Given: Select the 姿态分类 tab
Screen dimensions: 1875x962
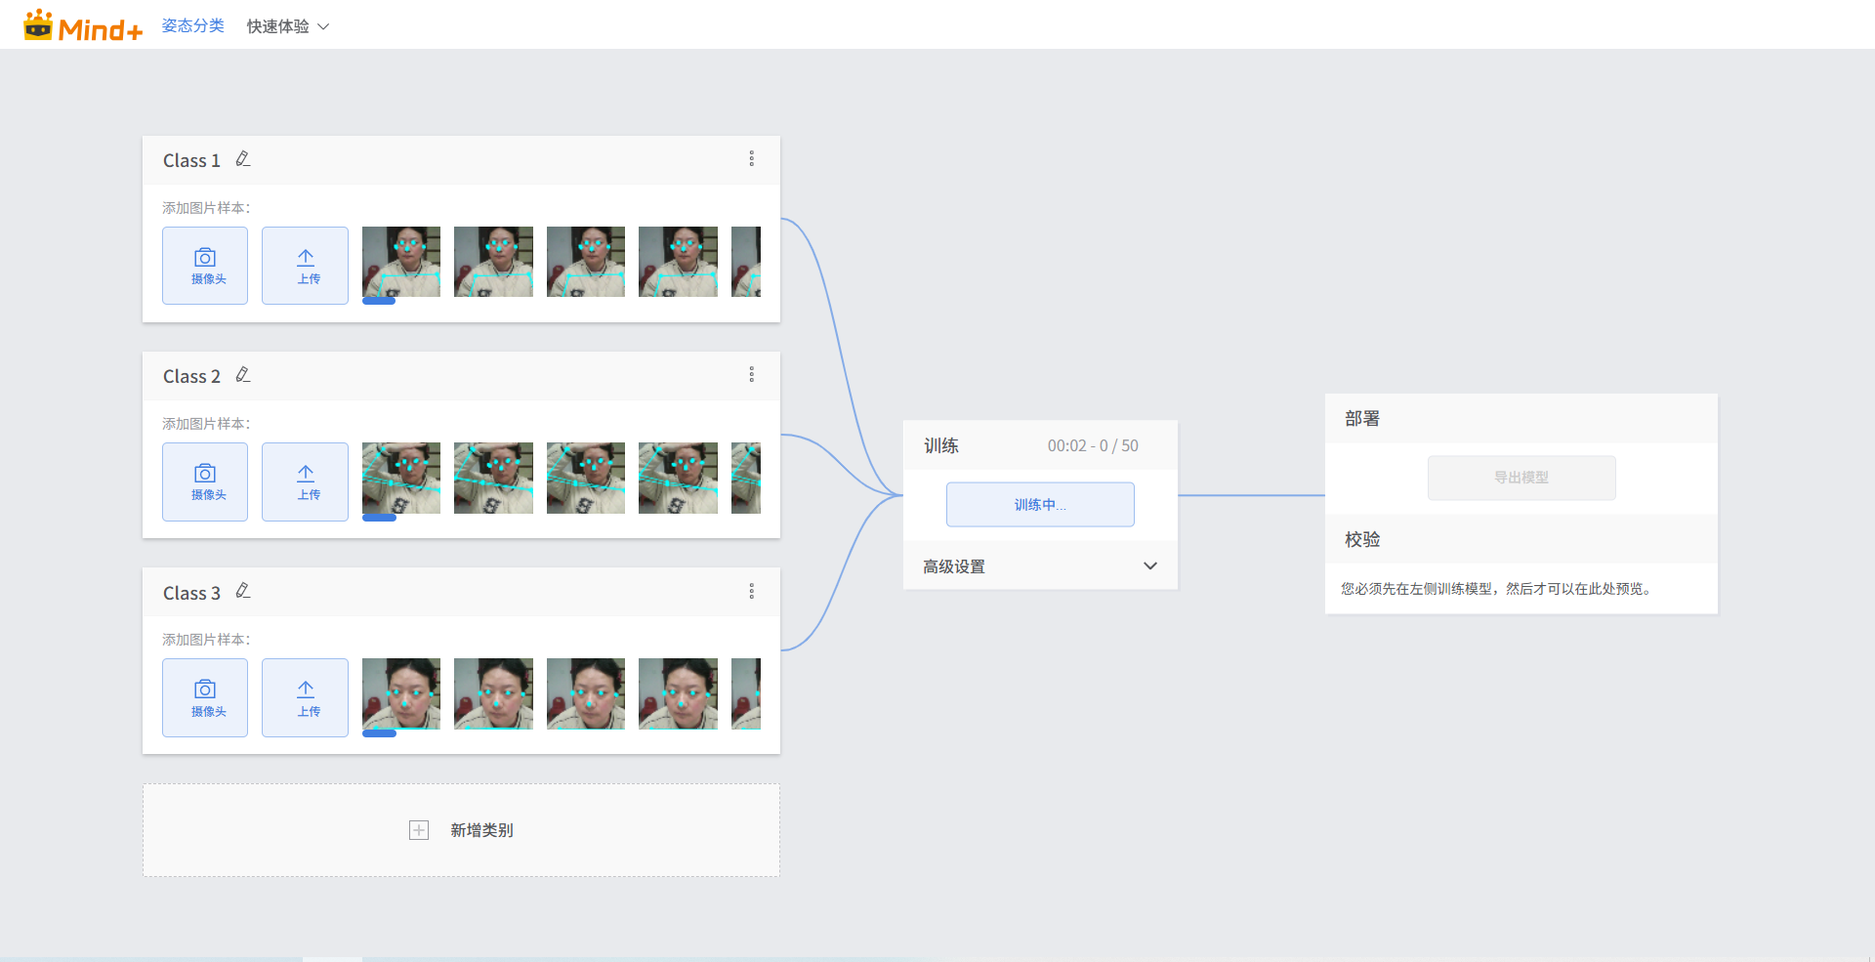Looking at the screenshot, I should (192, 26).
